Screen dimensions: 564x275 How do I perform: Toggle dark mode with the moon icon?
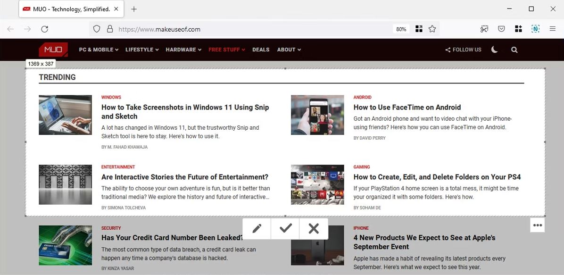495,50
